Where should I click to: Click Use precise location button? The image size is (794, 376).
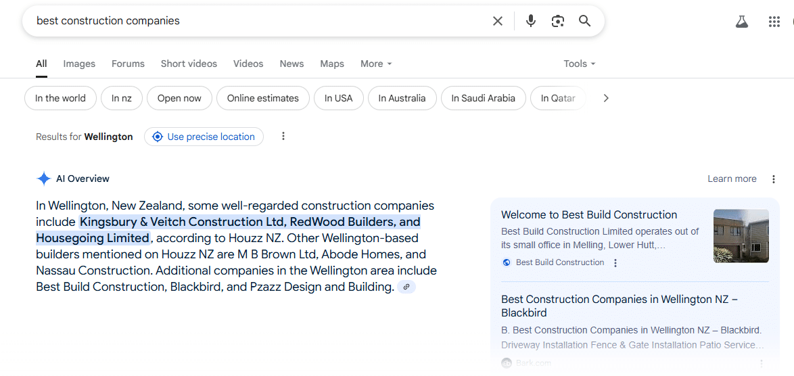tap(204, 137)
